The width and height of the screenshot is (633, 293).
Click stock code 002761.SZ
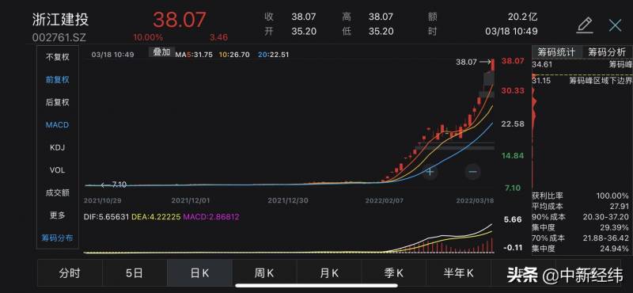coord(59,37)
